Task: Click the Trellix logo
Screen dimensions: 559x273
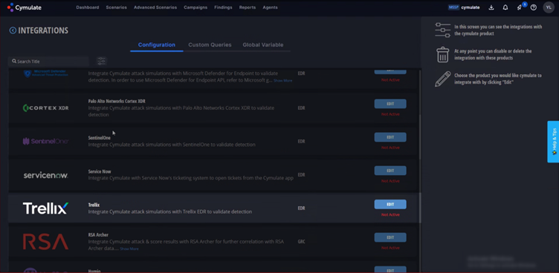Action: pos(45,208)
